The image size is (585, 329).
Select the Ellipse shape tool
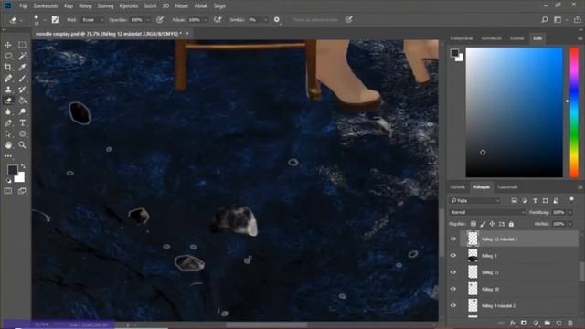(22, 134)
